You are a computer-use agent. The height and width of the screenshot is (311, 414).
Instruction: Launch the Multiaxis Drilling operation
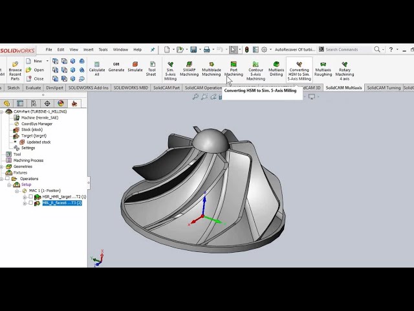(x=276, y=69)
